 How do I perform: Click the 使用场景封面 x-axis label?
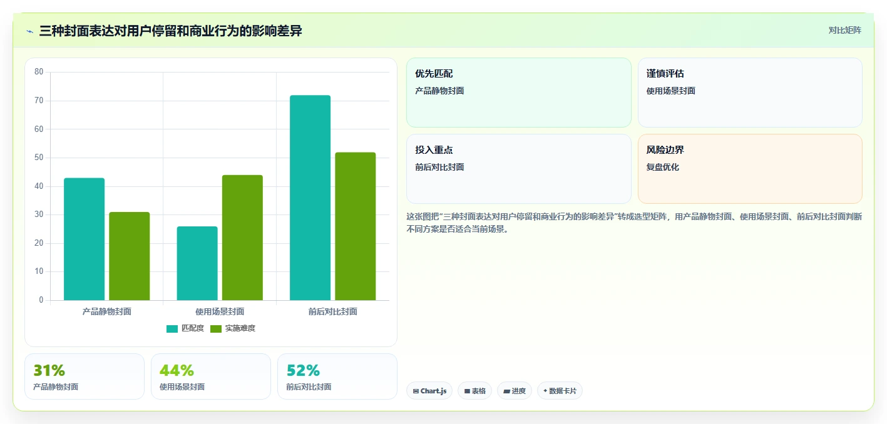click(x=220, y=311)
